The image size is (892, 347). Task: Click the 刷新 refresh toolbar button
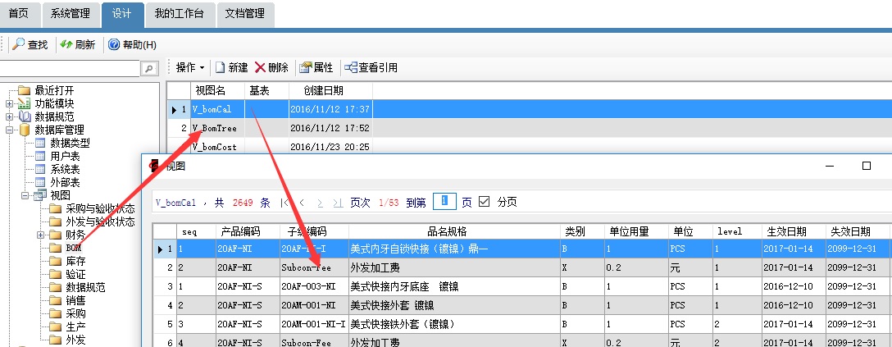tap(77, 44)
